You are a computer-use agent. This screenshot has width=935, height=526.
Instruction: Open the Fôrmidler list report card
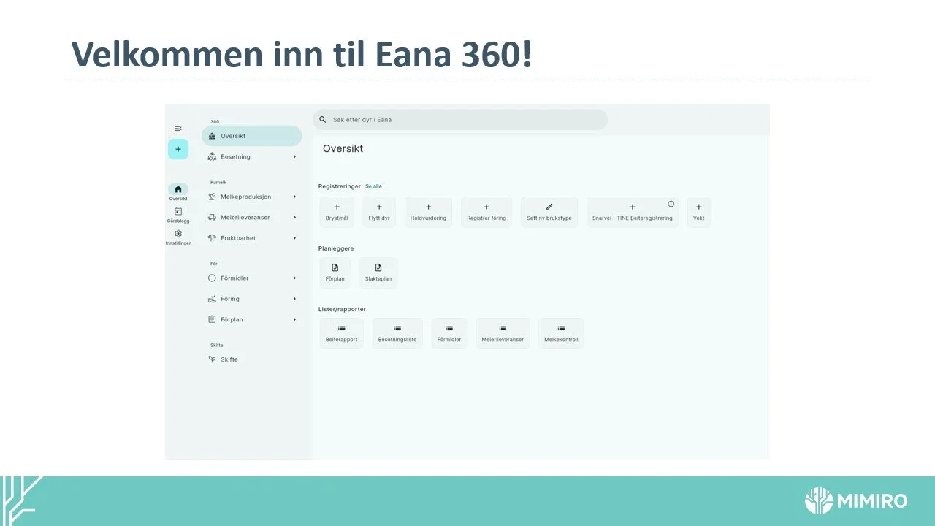pos(449,333)
